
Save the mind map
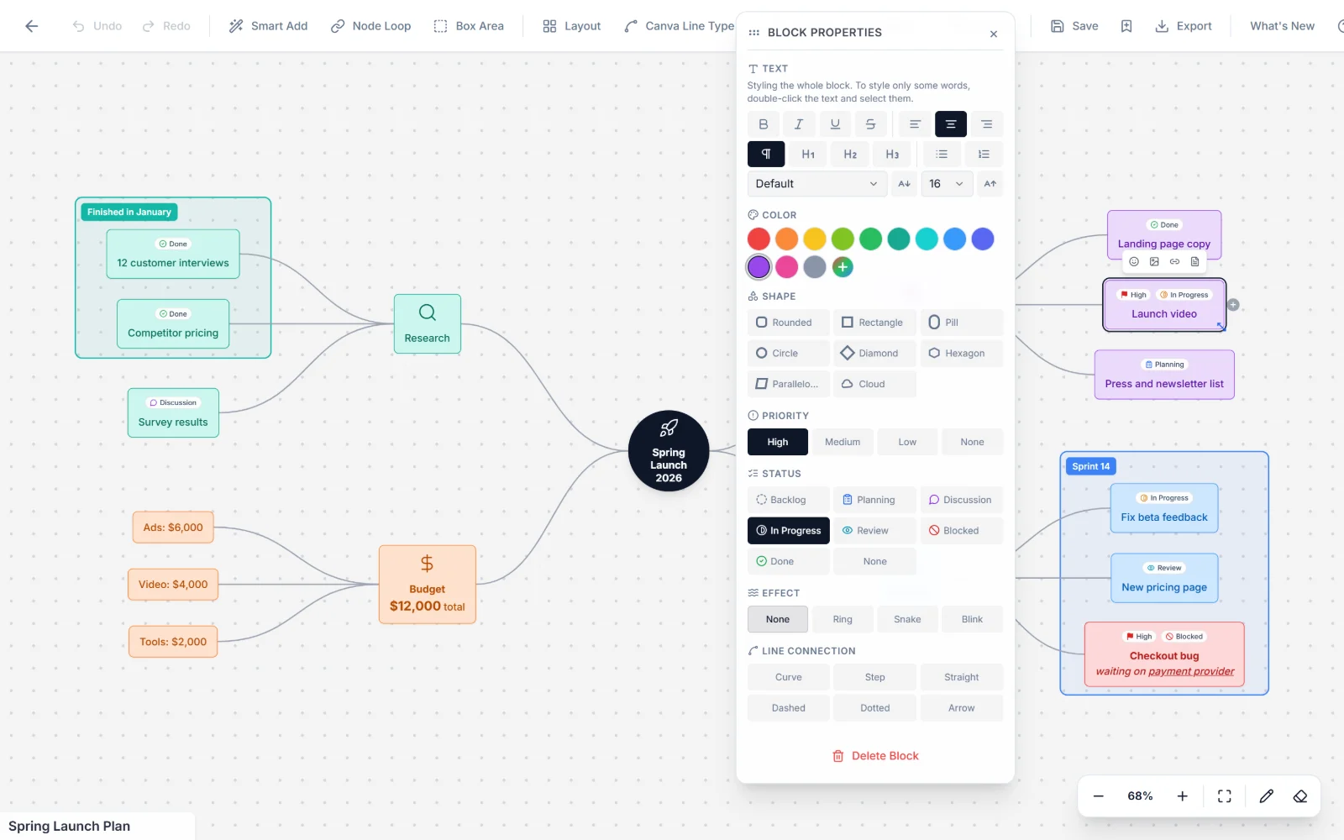1074,26
